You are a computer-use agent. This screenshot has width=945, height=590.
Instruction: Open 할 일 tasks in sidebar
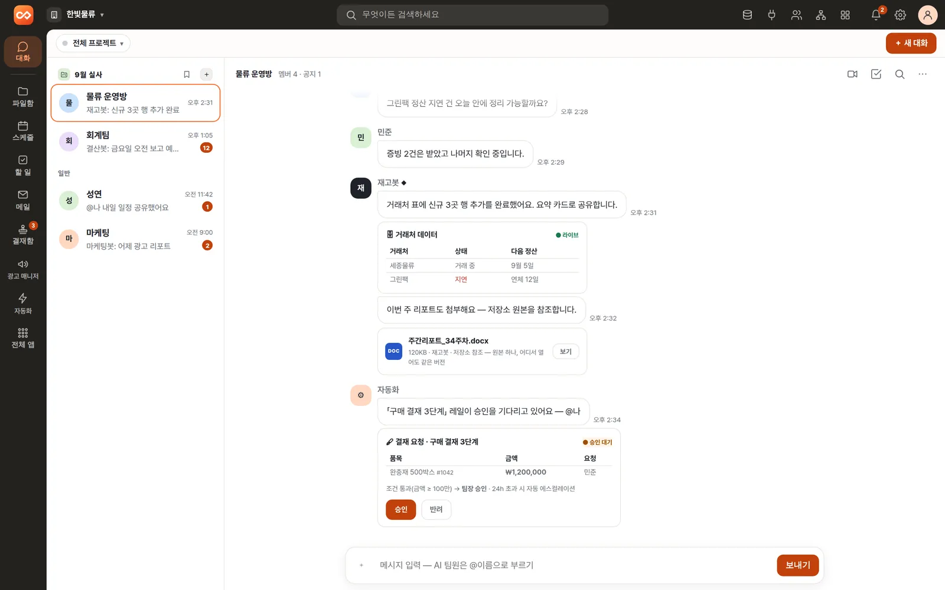click(x=23, y=166)
